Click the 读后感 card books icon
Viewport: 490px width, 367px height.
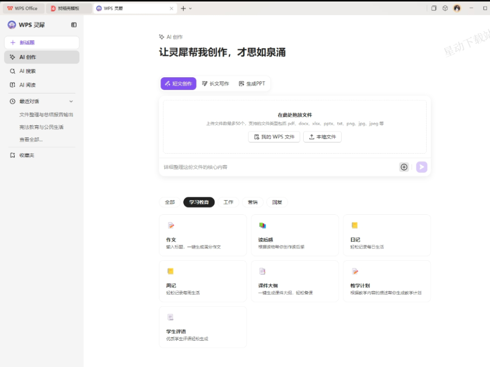pos(263,225)
